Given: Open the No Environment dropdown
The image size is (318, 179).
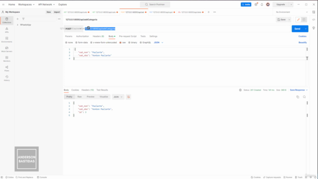Looking at the screenshot, I should click(x=292, y=12).
